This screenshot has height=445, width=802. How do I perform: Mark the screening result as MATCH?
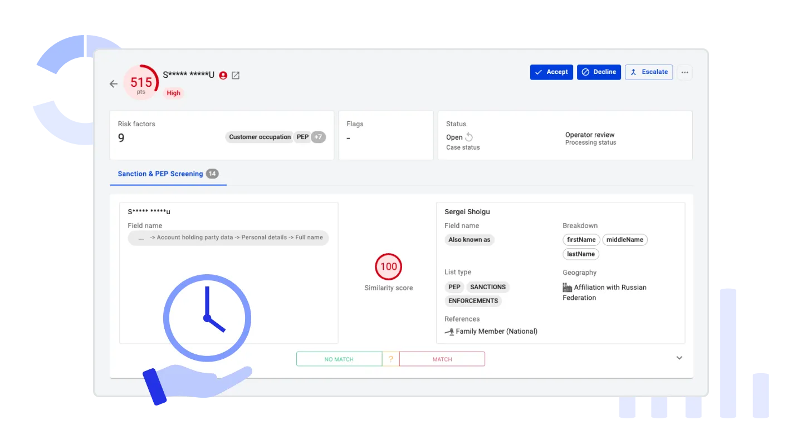[x=442, y=359]
